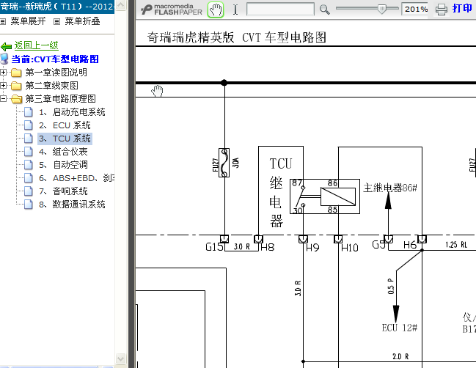The height and width of the screenshot is (368, 476).
Task: Click the sidebar scroll up arrow
Action: (x=120, y=5)
